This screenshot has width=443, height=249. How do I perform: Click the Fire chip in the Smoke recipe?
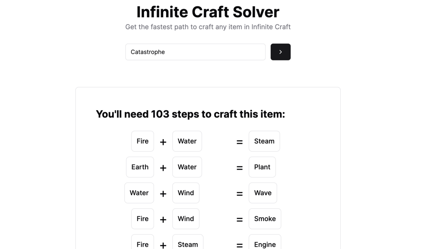pos(142,219)
